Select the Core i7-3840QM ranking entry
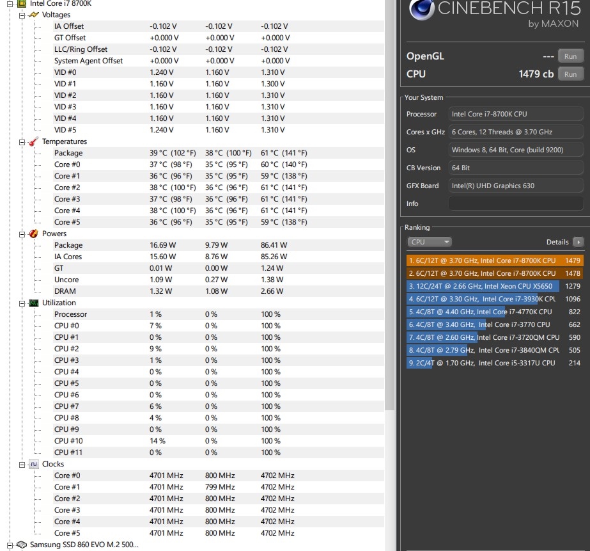This screenshot has height=551, width=590. point(494,350)
